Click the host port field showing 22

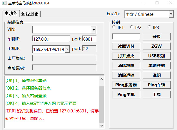pos(89,49)
